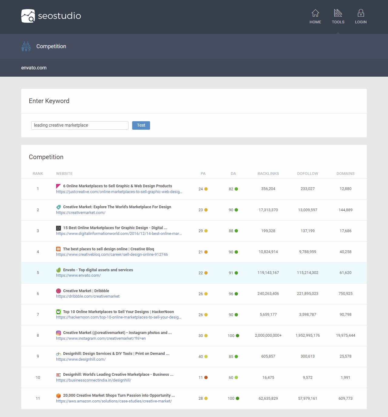The image size is (388, 417).
Task: Click the AWS favicon in rank 11
Action: (59, 395)
